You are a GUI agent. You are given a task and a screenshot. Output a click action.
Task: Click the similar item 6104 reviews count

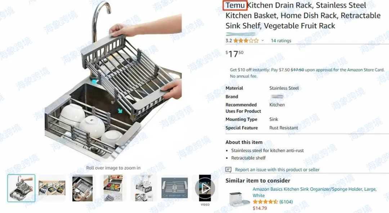click(x=286, y=202)
